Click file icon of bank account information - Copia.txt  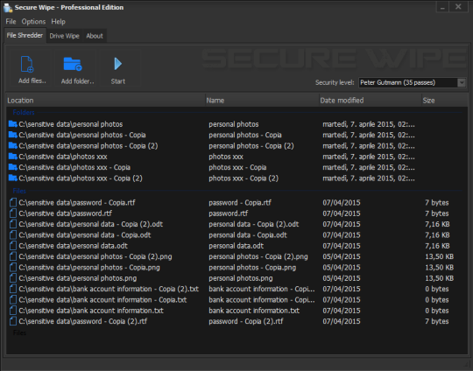pos(13,299)
